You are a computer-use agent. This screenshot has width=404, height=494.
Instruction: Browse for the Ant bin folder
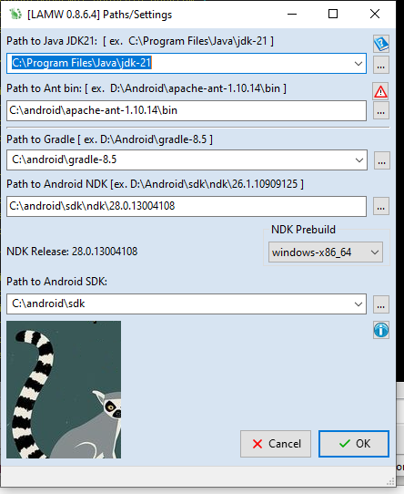click(x=381, y=110)
